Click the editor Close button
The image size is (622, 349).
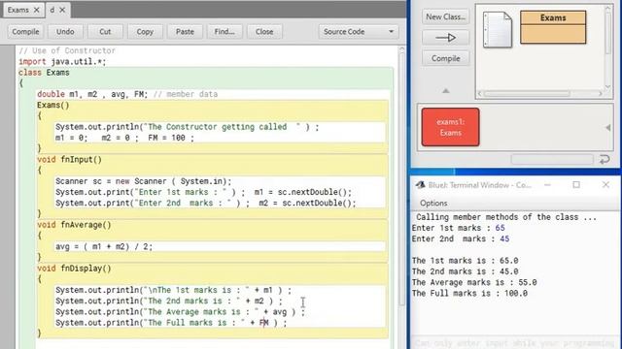[x=264, y=32]
